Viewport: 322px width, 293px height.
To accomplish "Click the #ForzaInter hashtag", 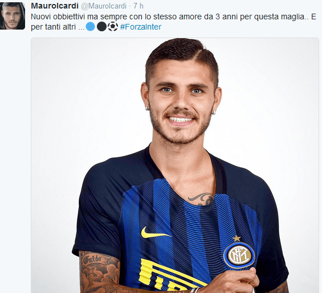I will pyautogui.click(x=141, y=27).
